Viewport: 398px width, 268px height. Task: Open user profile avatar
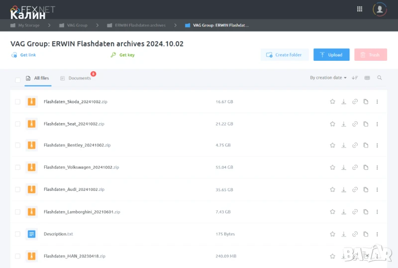(x=380, y=9)
